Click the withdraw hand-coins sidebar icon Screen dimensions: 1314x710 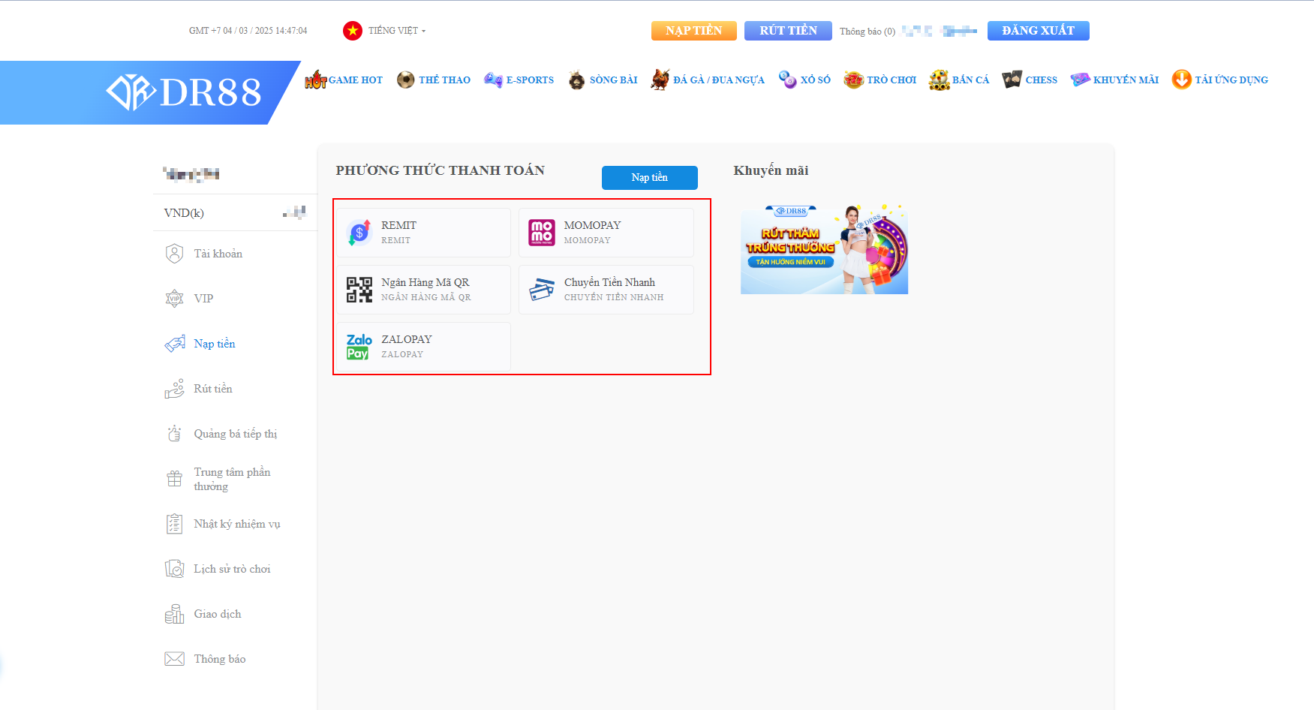point(175,389)
